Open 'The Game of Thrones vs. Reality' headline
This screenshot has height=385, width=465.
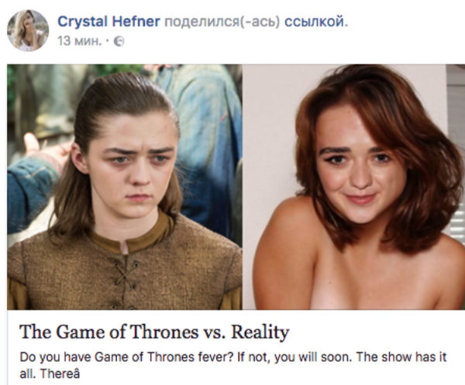click(154, 332)
